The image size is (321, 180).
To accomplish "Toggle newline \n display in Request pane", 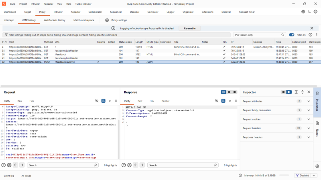I will coord(110,101).
